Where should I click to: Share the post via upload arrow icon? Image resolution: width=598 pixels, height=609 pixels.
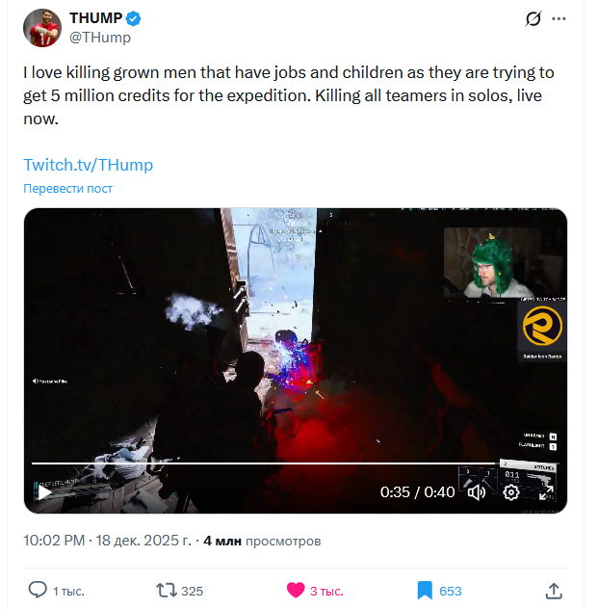(x=554, y=591)
